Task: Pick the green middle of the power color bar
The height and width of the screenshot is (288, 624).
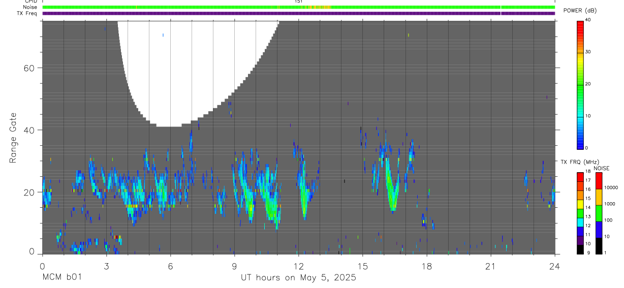Action: pos(580,86)
